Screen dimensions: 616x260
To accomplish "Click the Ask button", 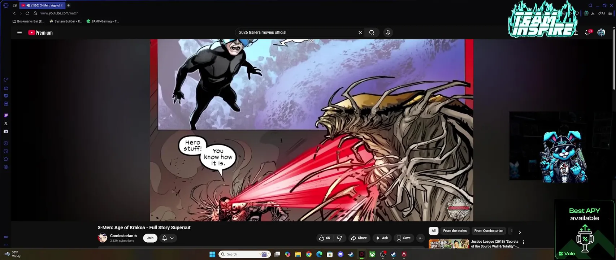I will [382, 238].
